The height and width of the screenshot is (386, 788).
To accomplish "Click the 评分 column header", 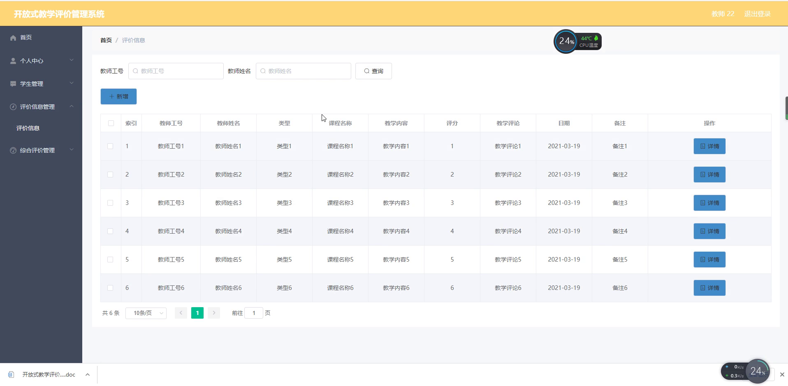I will pyautogui.click(x=452, y=123).
